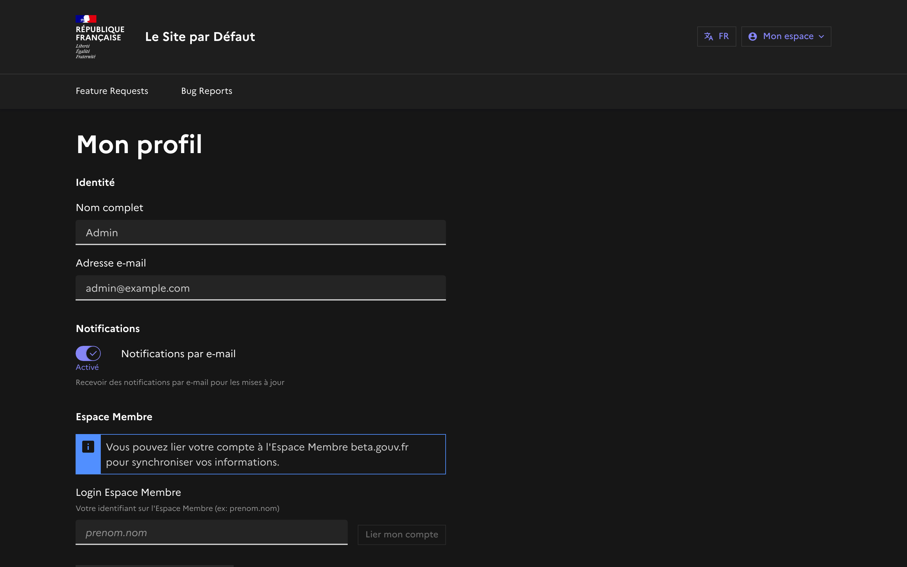Click the "Login Espace Membre" field label
907x567 pixels.
pos(128,492)
